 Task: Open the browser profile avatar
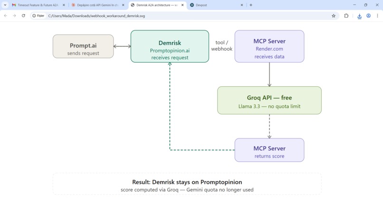click(368, 16)
